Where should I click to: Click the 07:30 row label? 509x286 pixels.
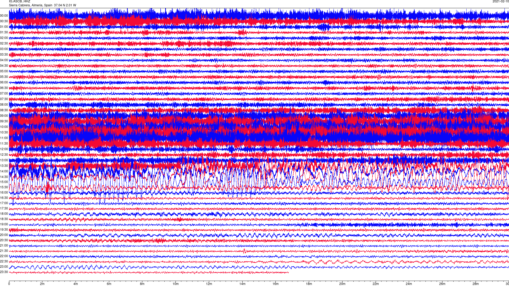(x=4, y=99)
